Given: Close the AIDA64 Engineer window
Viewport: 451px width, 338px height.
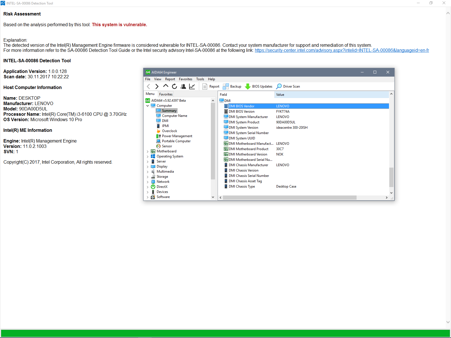Looking at the screenshot, I should tap(388, 72).
